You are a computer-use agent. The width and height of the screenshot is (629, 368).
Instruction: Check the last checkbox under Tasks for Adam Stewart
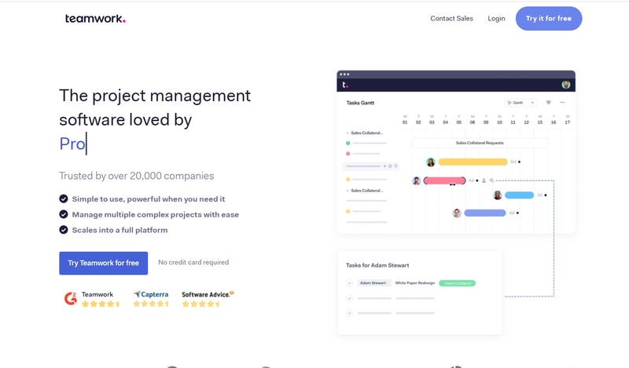click(x=349, y=313)
